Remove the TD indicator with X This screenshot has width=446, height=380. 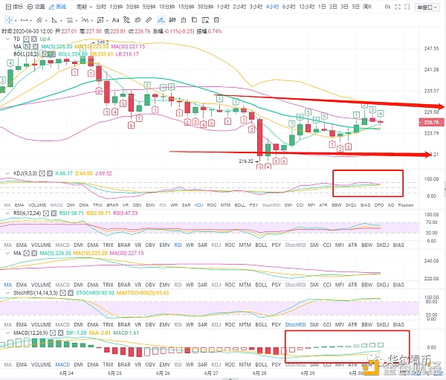(34, 39)
